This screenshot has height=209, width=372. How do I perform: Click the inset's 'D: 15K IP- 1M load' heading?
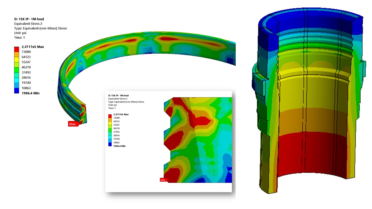[118, 96]
